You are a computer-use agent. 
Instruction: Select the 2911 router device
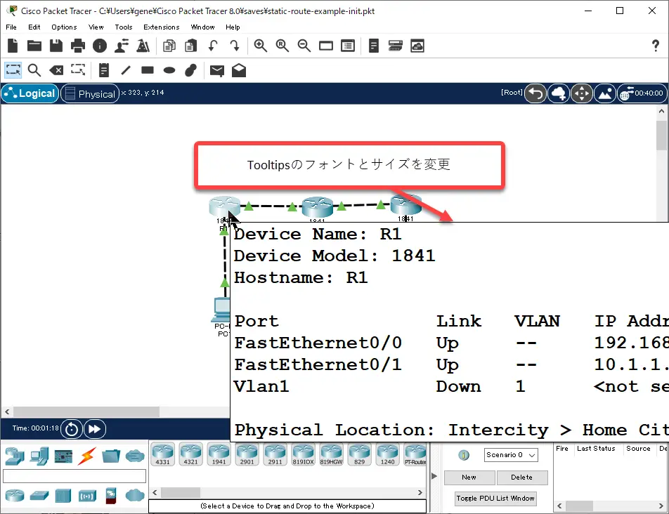[275, 454]
